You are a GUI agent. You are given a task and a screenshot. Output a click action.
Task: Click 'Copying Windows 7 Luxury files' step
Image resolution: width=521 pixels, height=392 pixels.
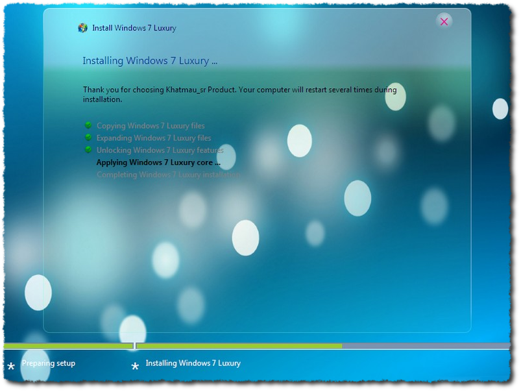click(x=151, y=126)
